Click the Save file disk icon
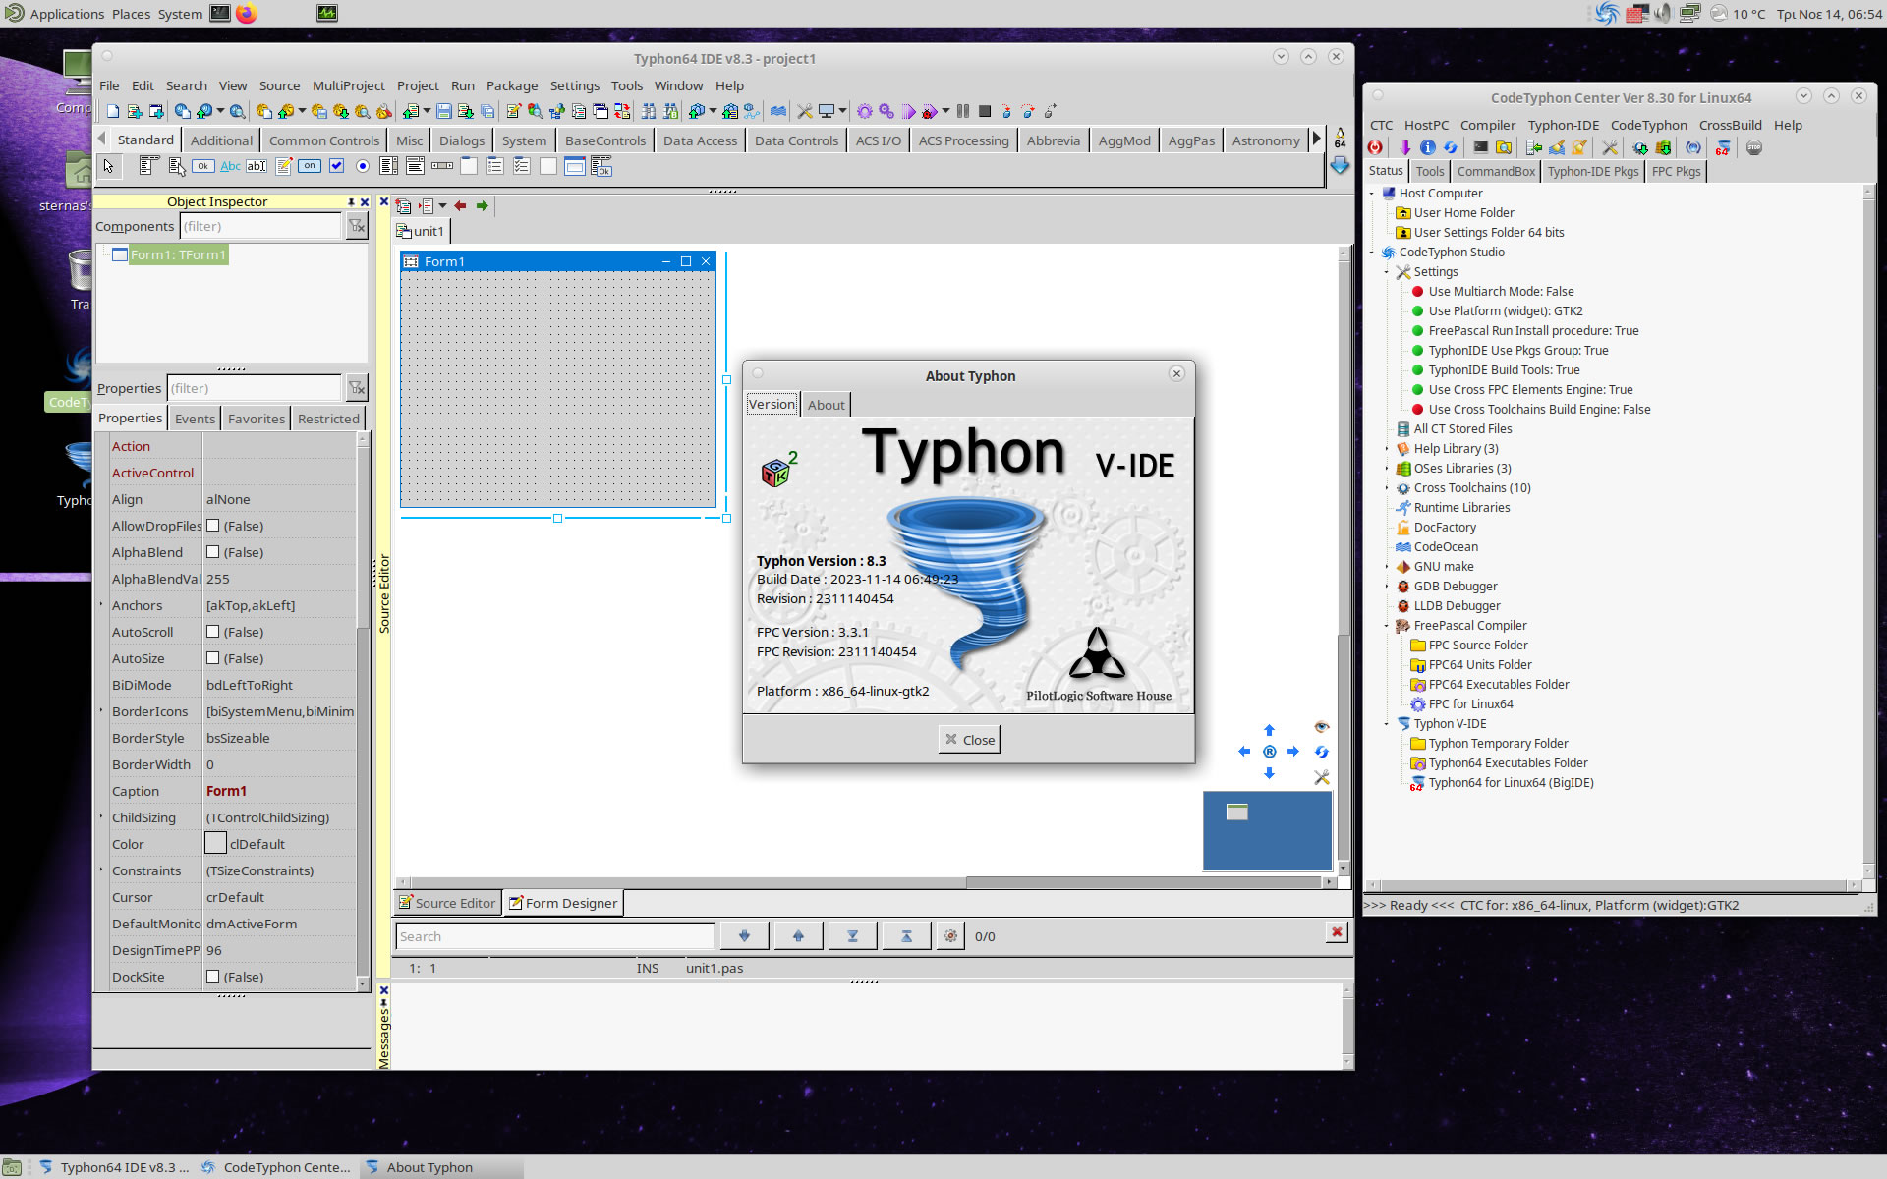The image size is (1887, 1179). pyautogui.click(x=443, y=111)
